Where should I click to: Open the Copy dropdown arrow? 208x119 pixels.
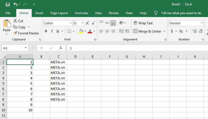click(x=29, y=27)
